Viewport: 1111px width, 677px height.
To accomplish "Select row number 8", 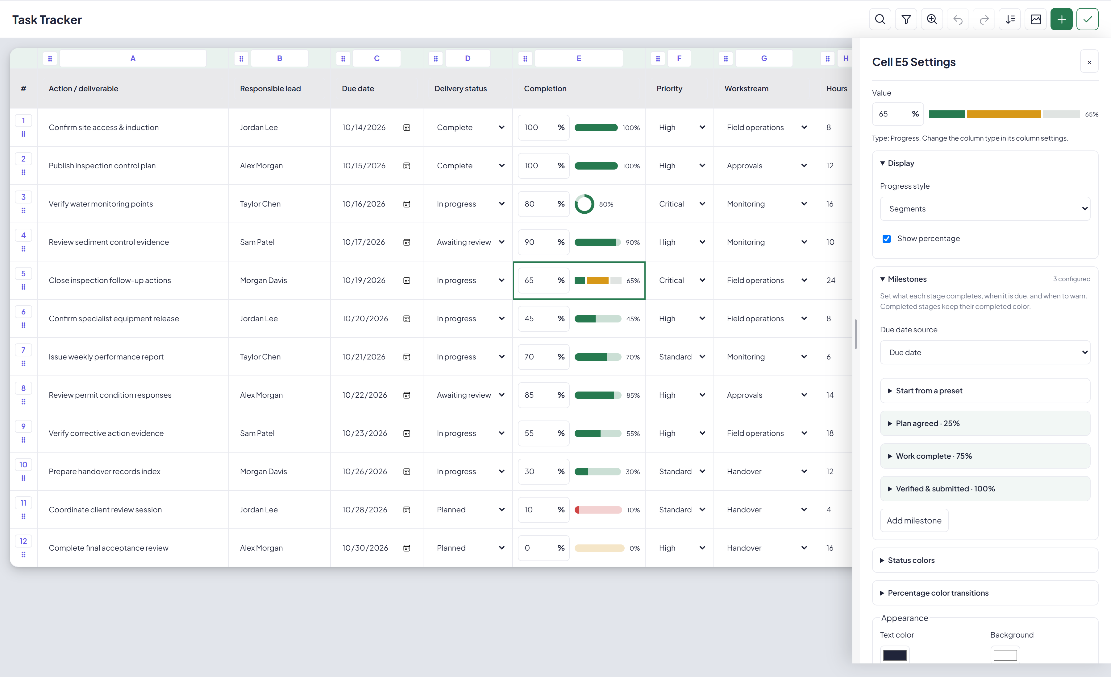I will (x=23, y=388).
